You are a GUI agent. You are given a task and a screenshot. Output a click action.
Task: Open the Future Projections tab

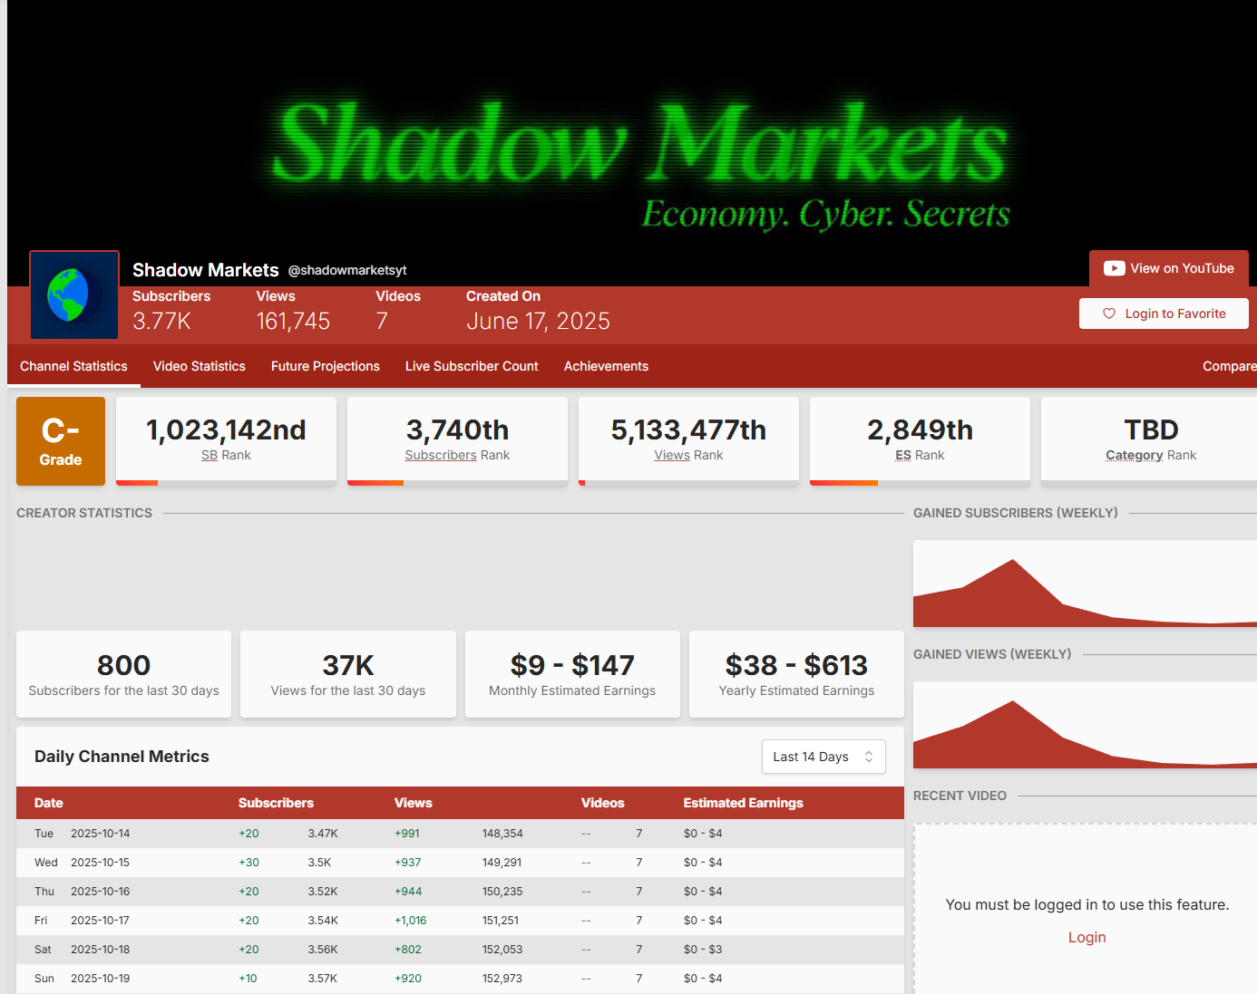point(325,366)
